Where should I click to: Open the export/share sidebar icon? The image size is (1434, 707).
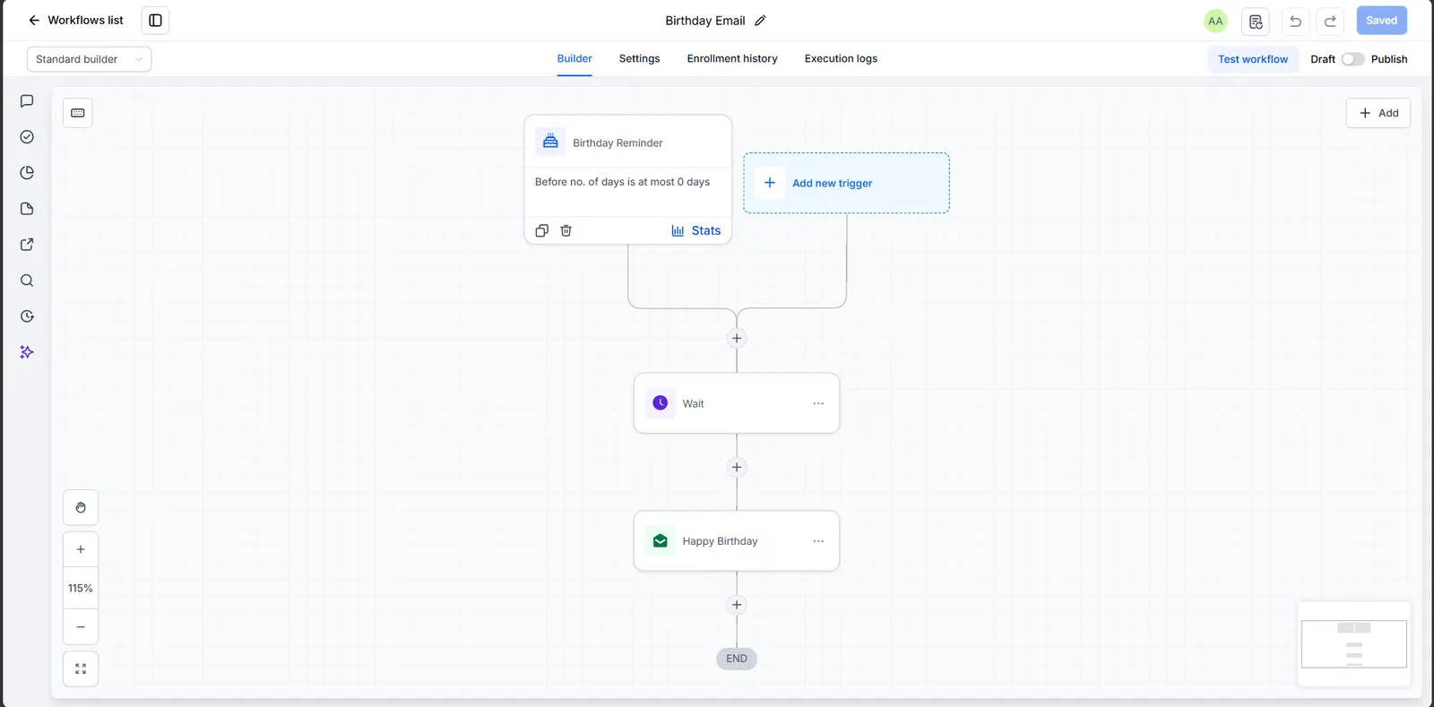coord(27,245)
